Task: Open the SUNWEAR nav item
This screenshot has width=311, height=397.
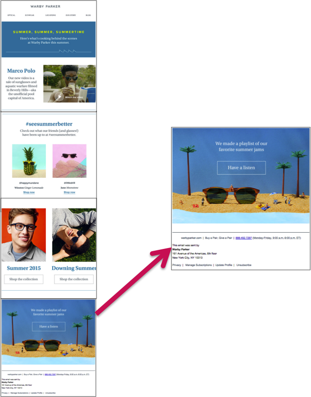Action: tap(29, 15)
